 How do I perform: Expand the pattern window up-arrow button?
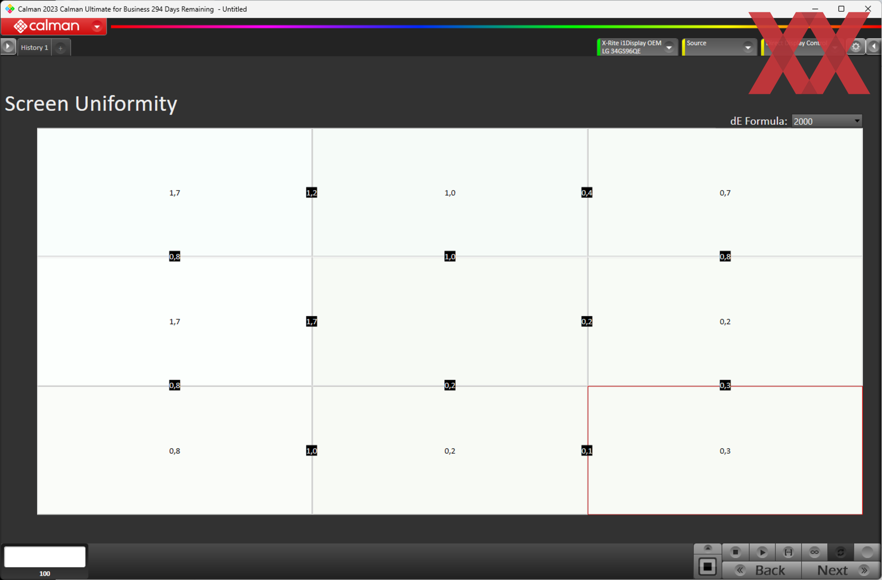(707, 548)
